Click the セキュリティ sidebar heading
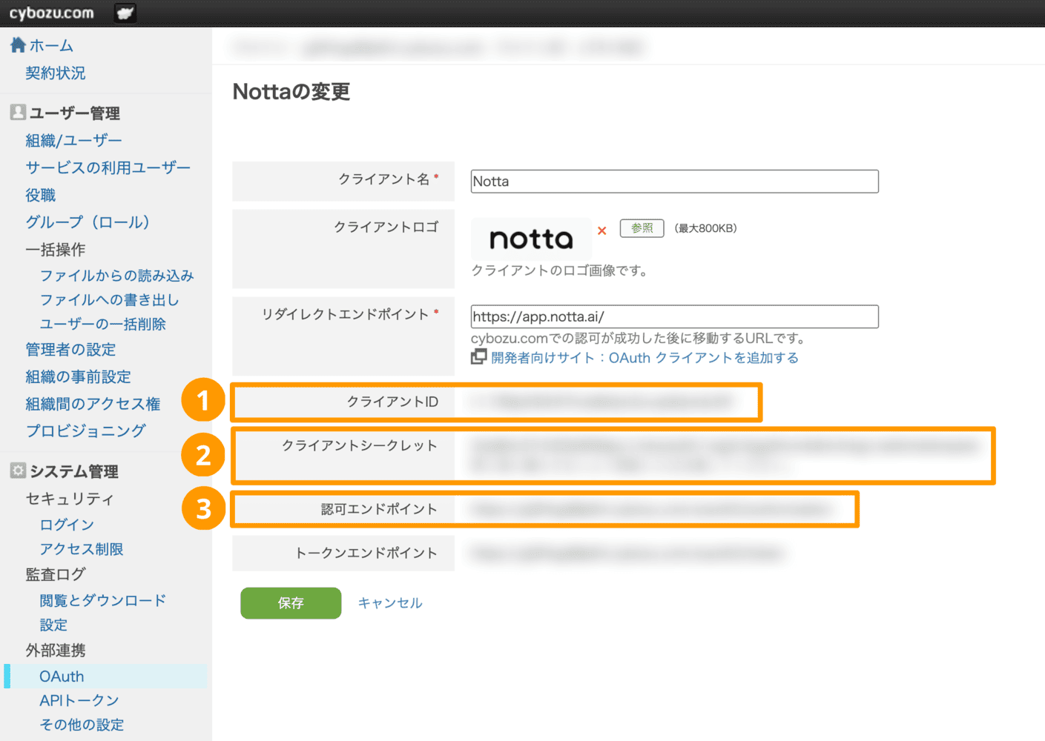 (70, 499)
